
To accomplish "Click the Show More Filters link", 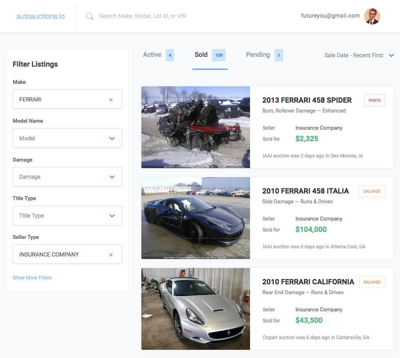I will [x=32, y=277].
